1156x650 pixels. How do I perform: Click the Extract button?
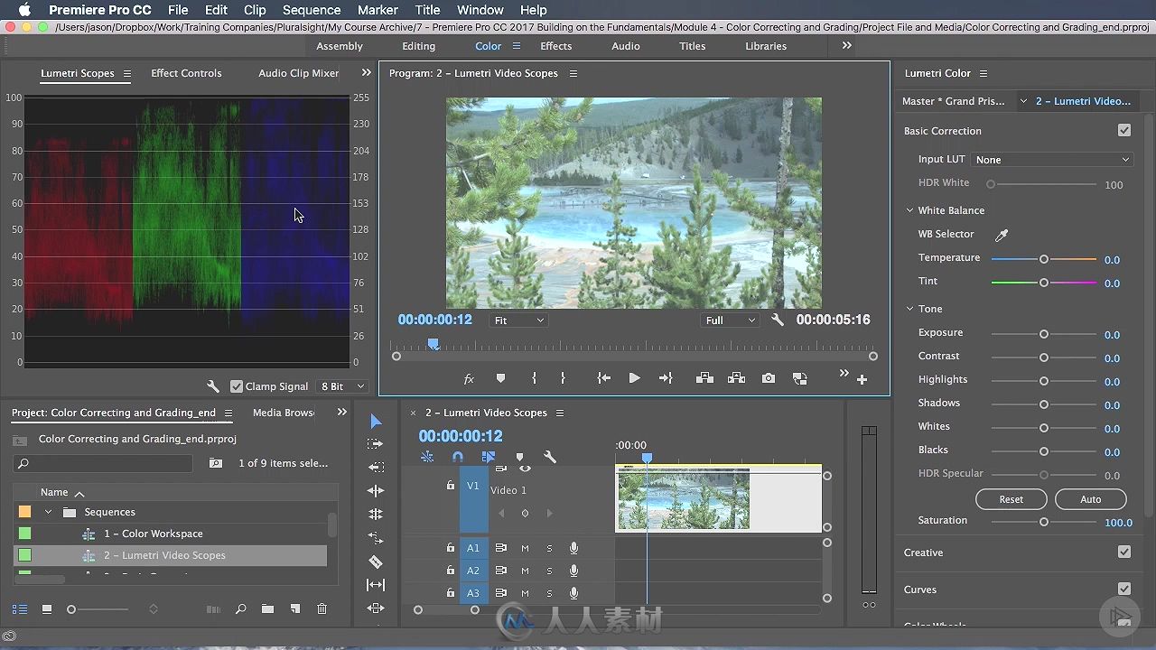[x=736, y=378]
